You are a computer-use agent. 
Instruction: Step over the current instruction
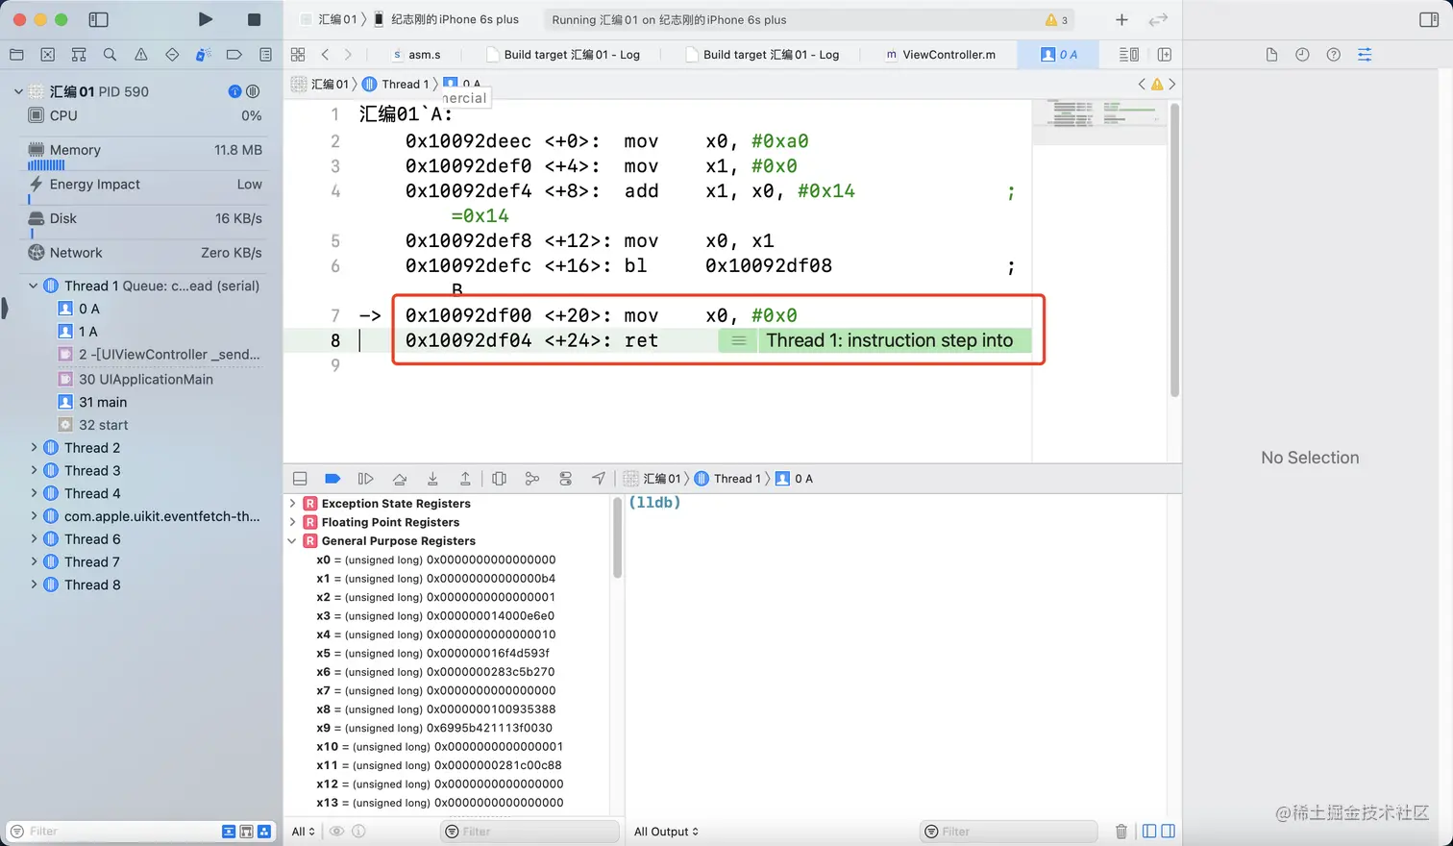click(399, 479)
